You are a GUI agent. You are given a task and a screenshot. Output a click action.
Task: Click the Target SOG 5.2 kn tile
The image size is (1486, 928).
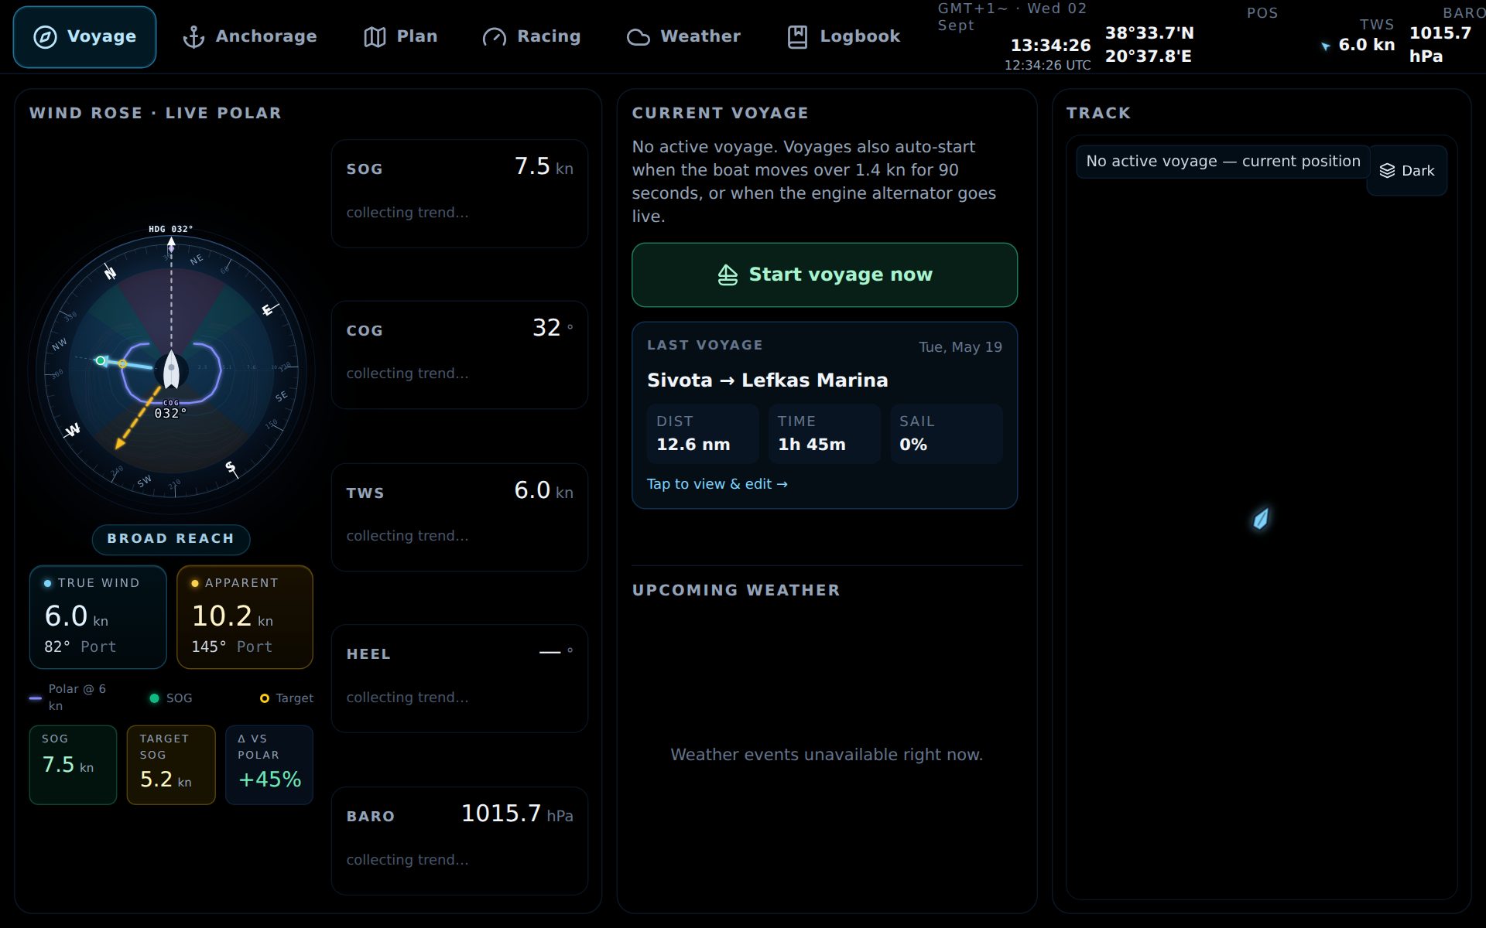171,765
